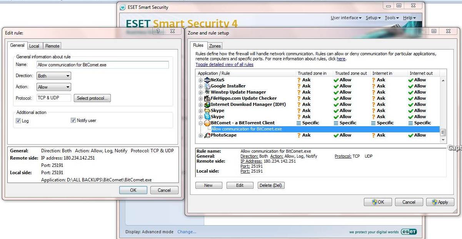The width and height of the screenshot is (462, 239).
Task: Open the Setup menu
Action: point(373,18)
